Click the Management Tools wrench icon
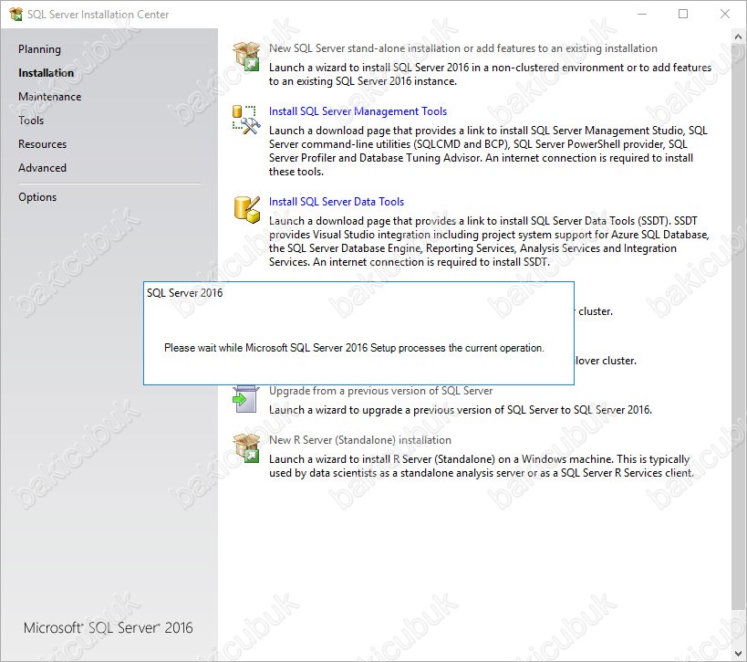 pyautogui.click(x=246, y=120)
